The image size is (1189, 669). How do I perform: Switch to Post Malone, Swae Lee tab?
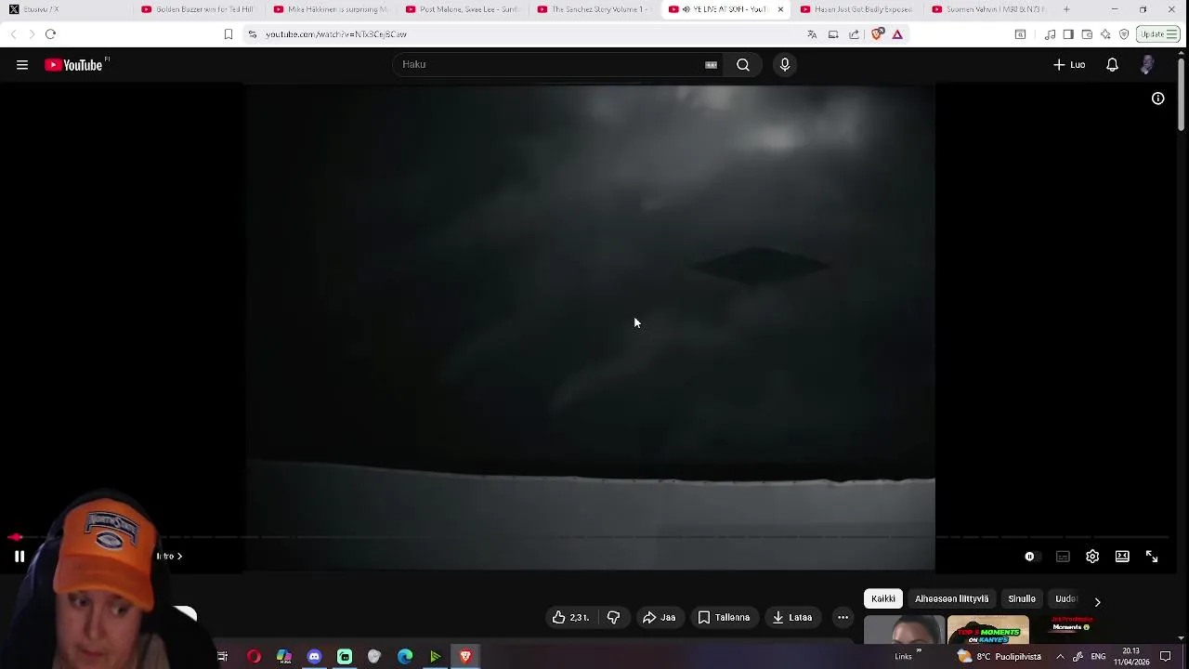point(463,9)
